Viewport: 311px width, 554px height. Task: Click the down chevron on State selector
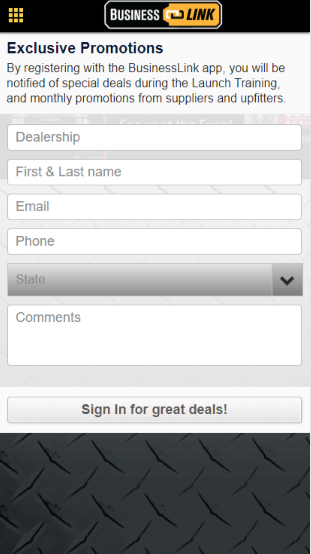(287, 280)
